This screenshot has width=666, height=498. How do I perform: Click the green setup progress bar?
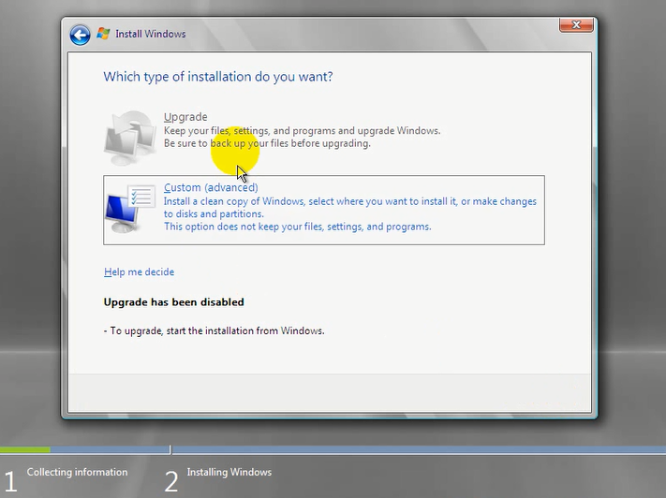(x=25, y=449)
